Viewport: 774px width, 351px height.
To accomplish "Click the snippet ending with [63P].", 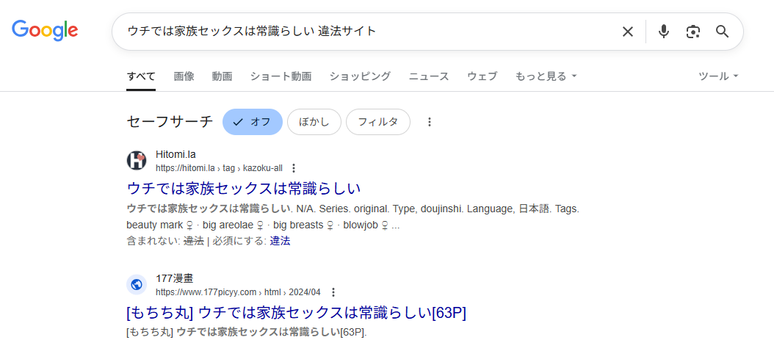I will tap(247, 332).
